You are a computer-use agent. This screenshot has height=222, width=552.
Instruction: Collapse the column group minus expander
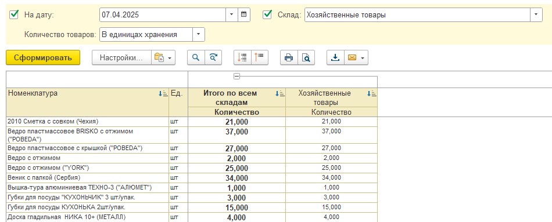[237, 77]
